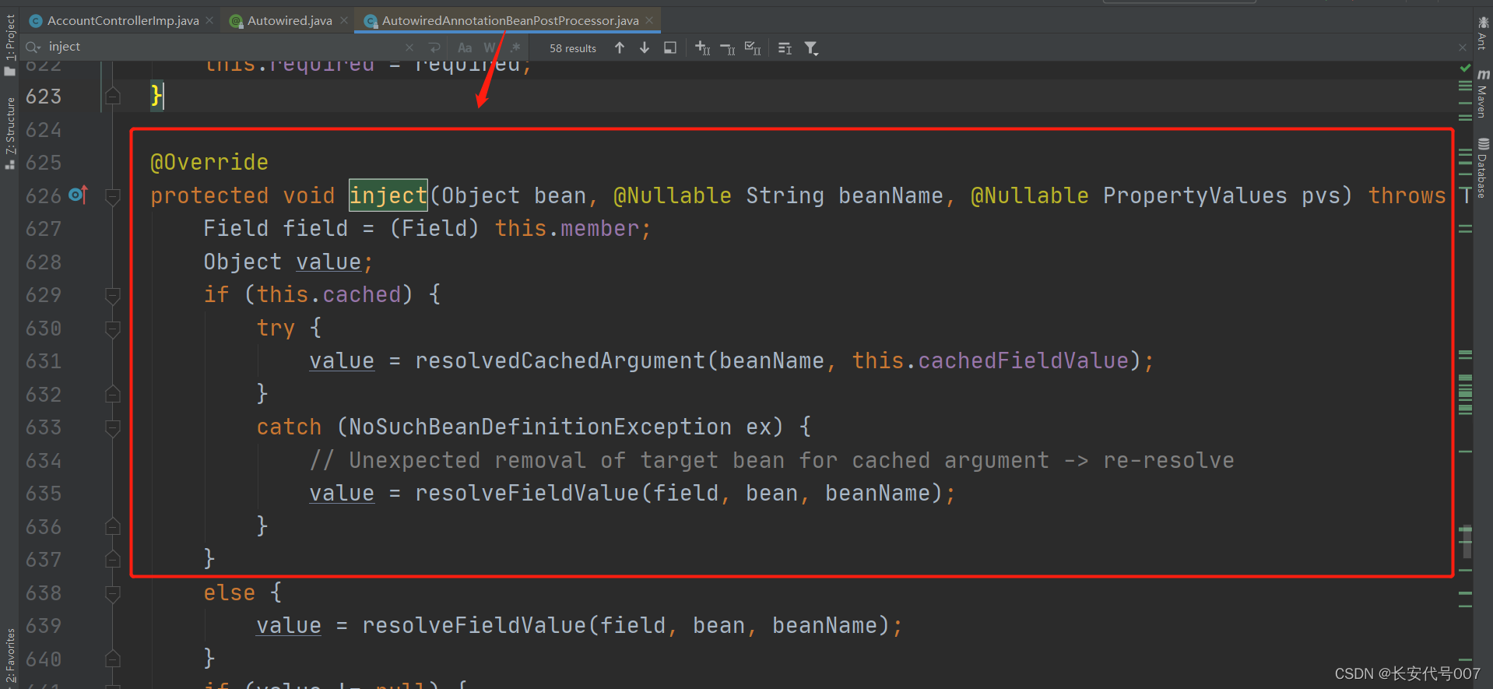The image size is (1493, 689).
Task: Click the overriding method gutter icon at line 626
Action: [x=78, y=195]
